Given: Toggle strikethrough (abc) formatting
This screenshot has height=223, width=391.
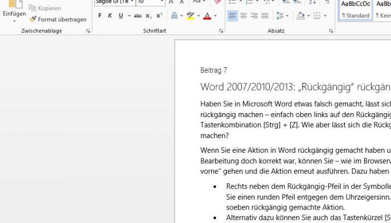Looking at the screenshot, I should [137, 16].
